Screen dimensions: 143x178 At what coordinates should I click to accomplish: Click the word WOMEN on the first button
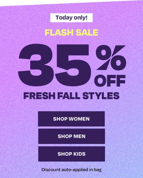pos(79,119)
